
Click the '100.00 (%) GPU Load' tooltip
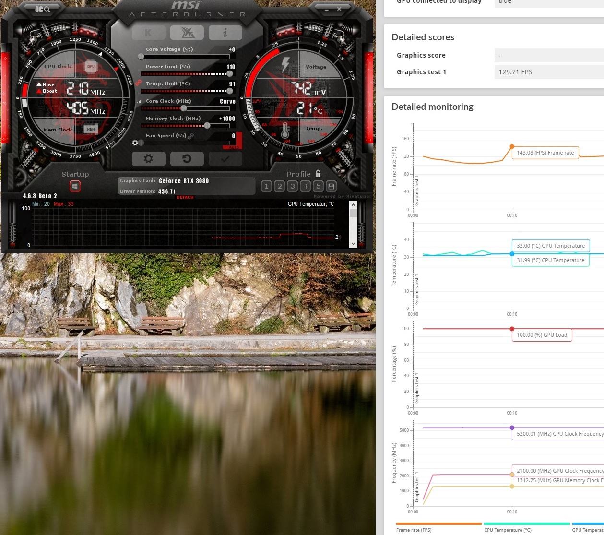coord(542,335)
